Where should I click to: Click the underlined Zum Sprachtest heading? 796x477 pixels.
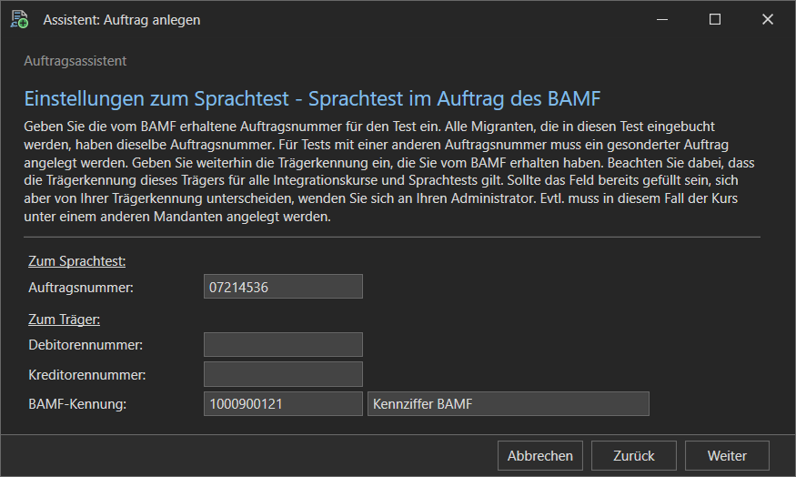click(77, 260)
